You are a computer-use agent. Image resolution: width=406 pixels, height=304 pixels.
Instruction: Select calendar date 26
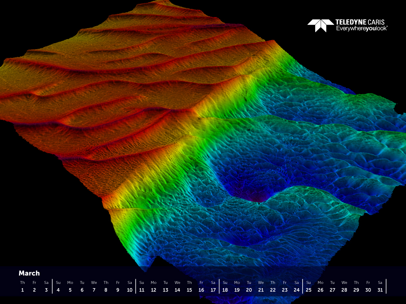click(x=320, y=290)
